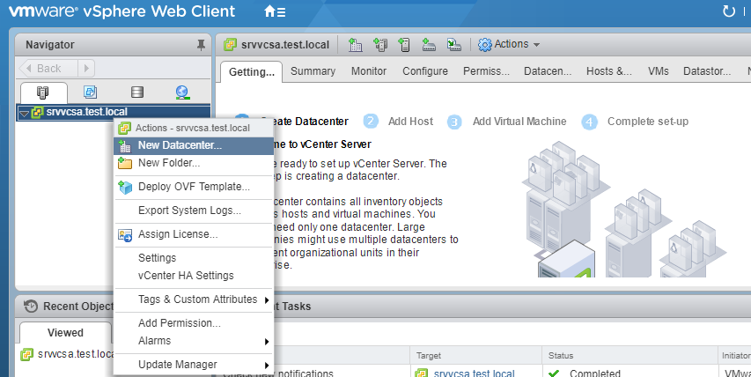Click Create new datacenter toolbar icon
The image size is (751, 377).
(x=355, y=45)
